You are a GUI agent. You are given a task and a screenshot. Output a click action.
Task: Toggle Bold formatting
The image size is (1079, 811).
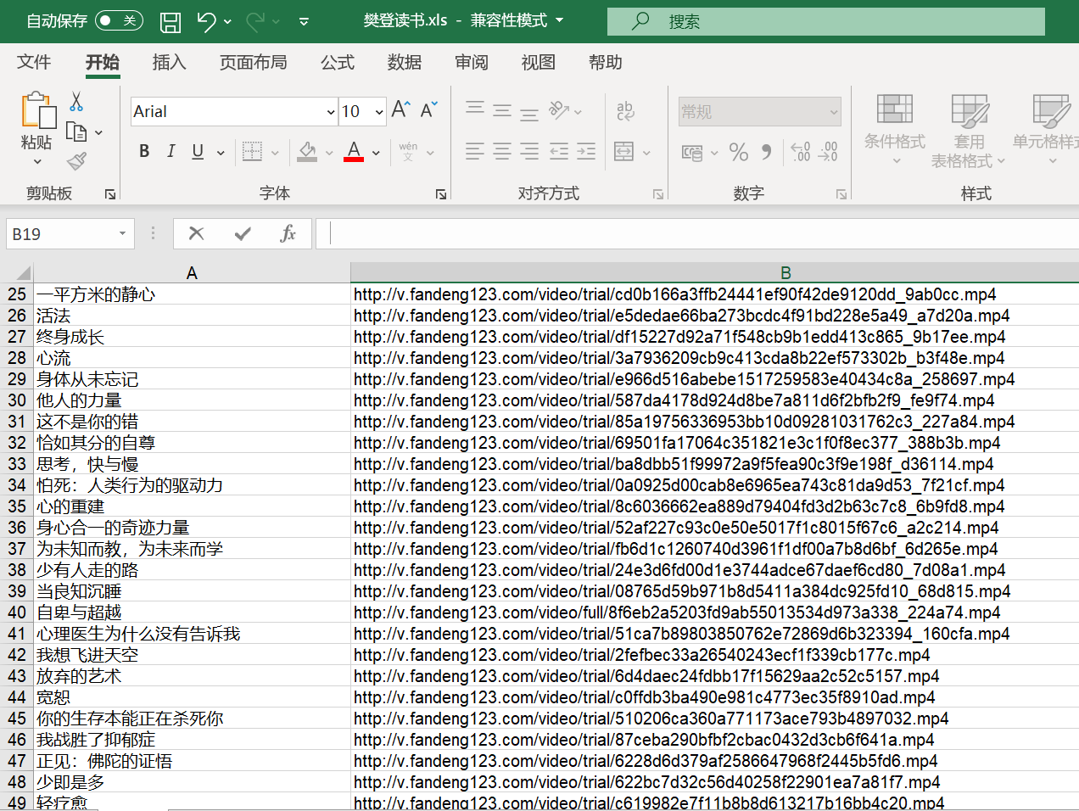tap(144, 151)
